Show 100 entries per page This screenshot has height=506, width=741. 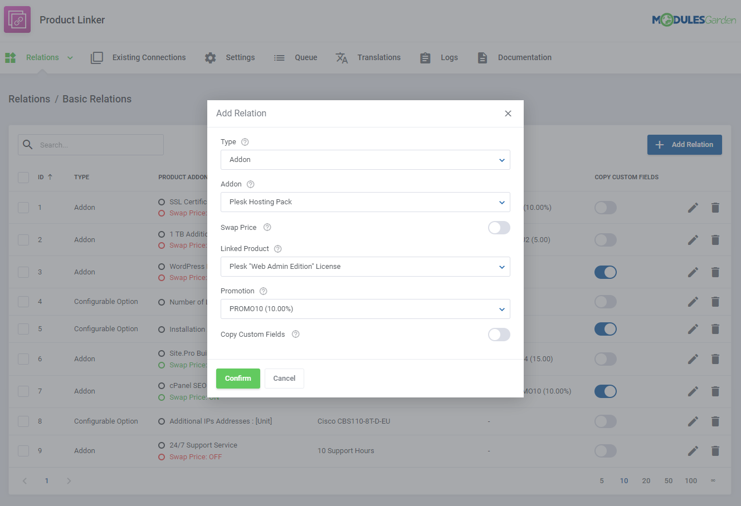tap(691, 481)
